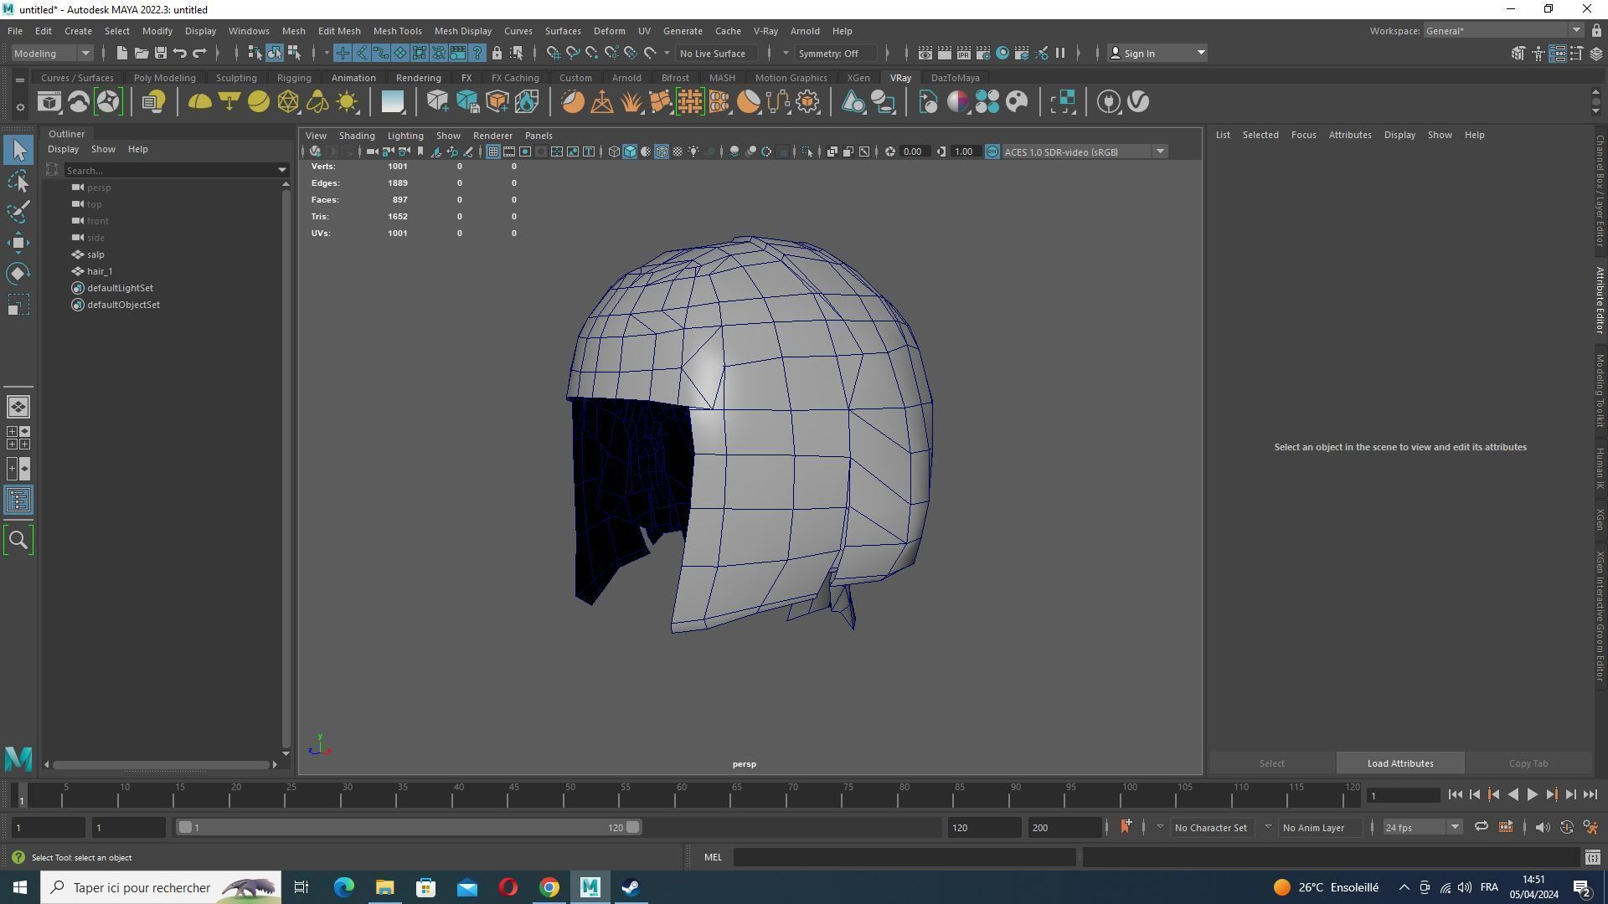Image resolution: width=1608 pixels, height=904 pixels.
Task: Select the Select tool arrow icon
Action: (x=18, y=150)
